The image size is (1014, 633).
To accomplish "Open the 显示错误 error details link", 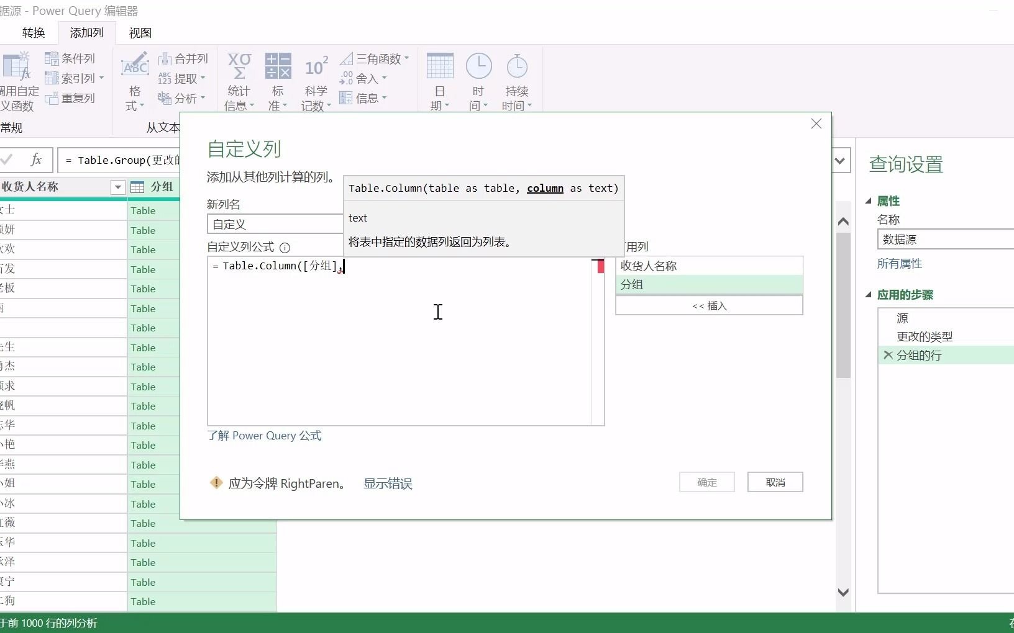I will pos(387,483).
